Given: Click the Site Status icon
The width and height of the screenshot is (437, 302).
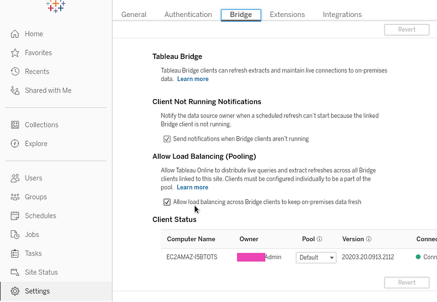Looking at the screenshot, I should tap(15, 272).
